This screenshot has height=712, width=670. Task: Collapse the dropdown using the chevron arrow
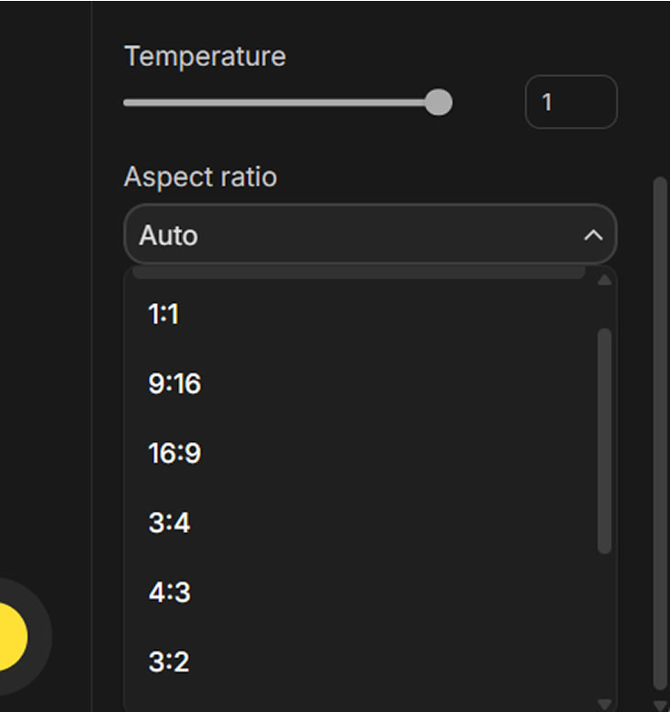[x=593, y=235]
